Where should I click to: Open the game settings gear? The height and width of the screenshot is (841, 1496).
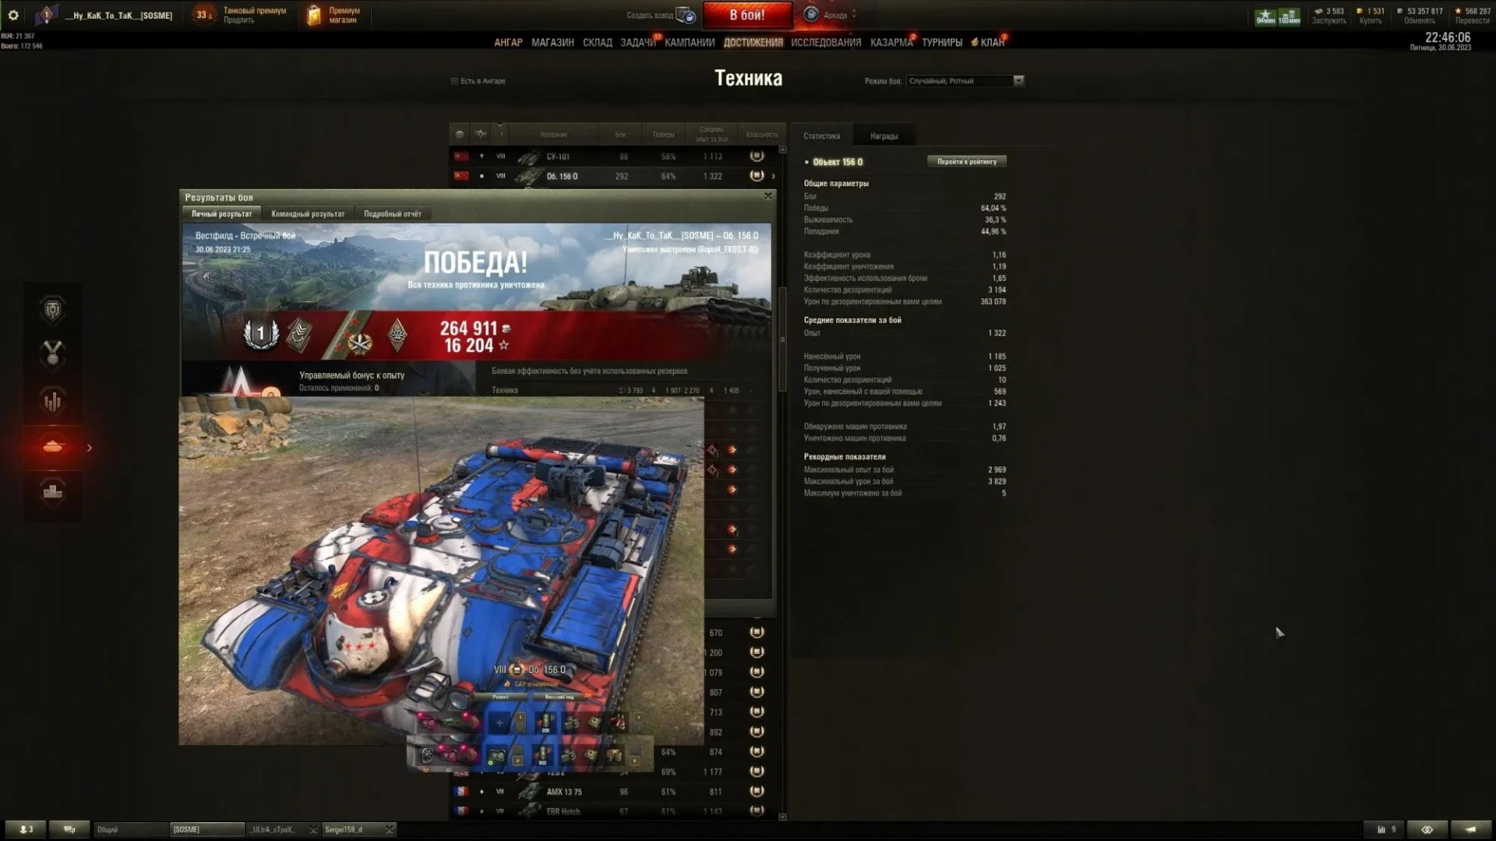pyautogui.click(x=13, y=15)
